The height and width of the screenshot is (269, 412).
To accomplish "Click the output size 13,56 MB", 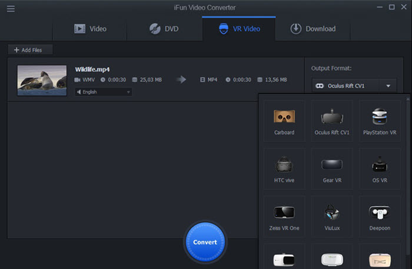I will [x=276, y=79].
